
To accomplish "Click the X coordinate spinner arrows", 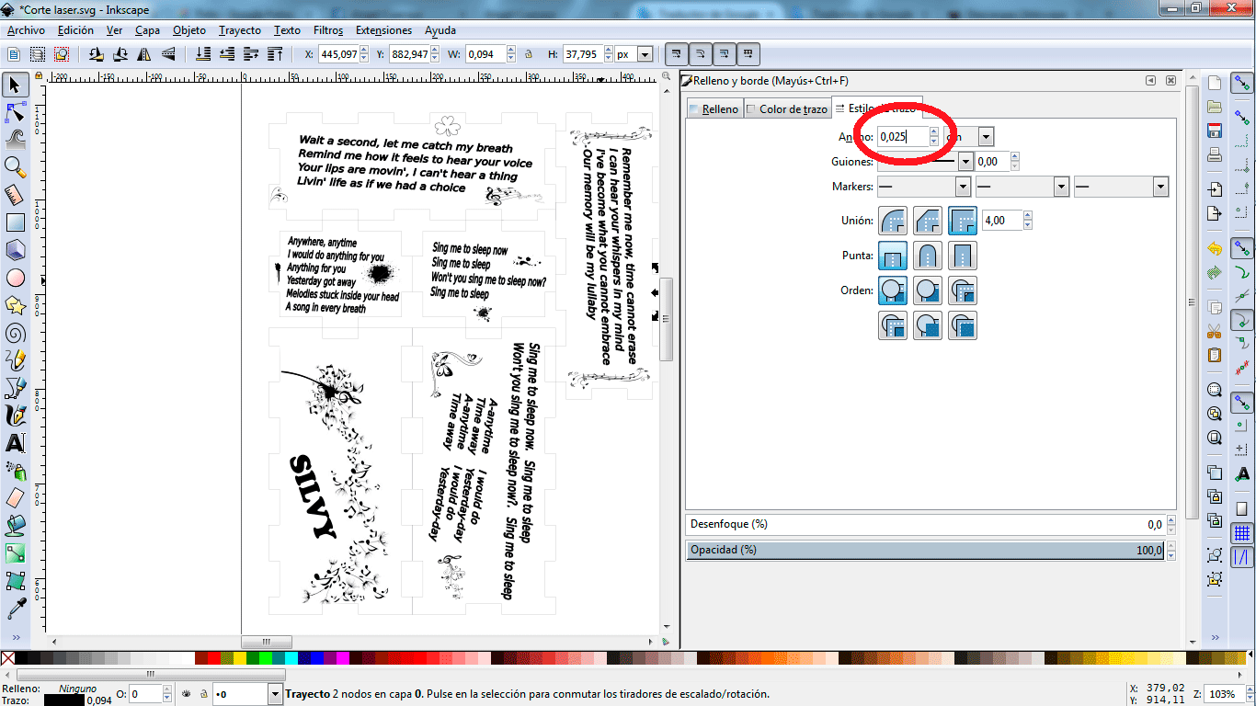I will [362, 54].
